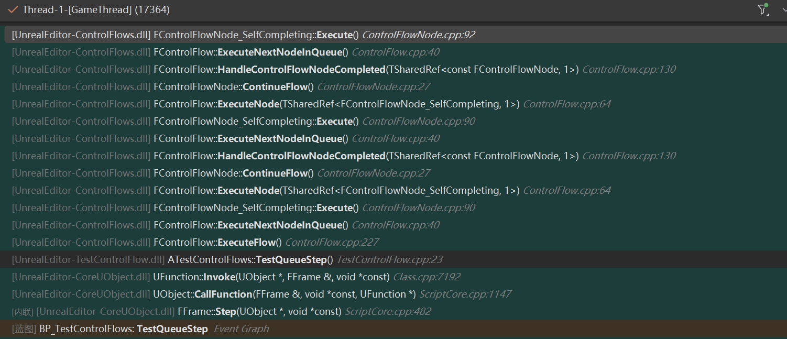Screen dimensions: 787x339
Task: Open the call stack filter options
Action: coord(762,10)
